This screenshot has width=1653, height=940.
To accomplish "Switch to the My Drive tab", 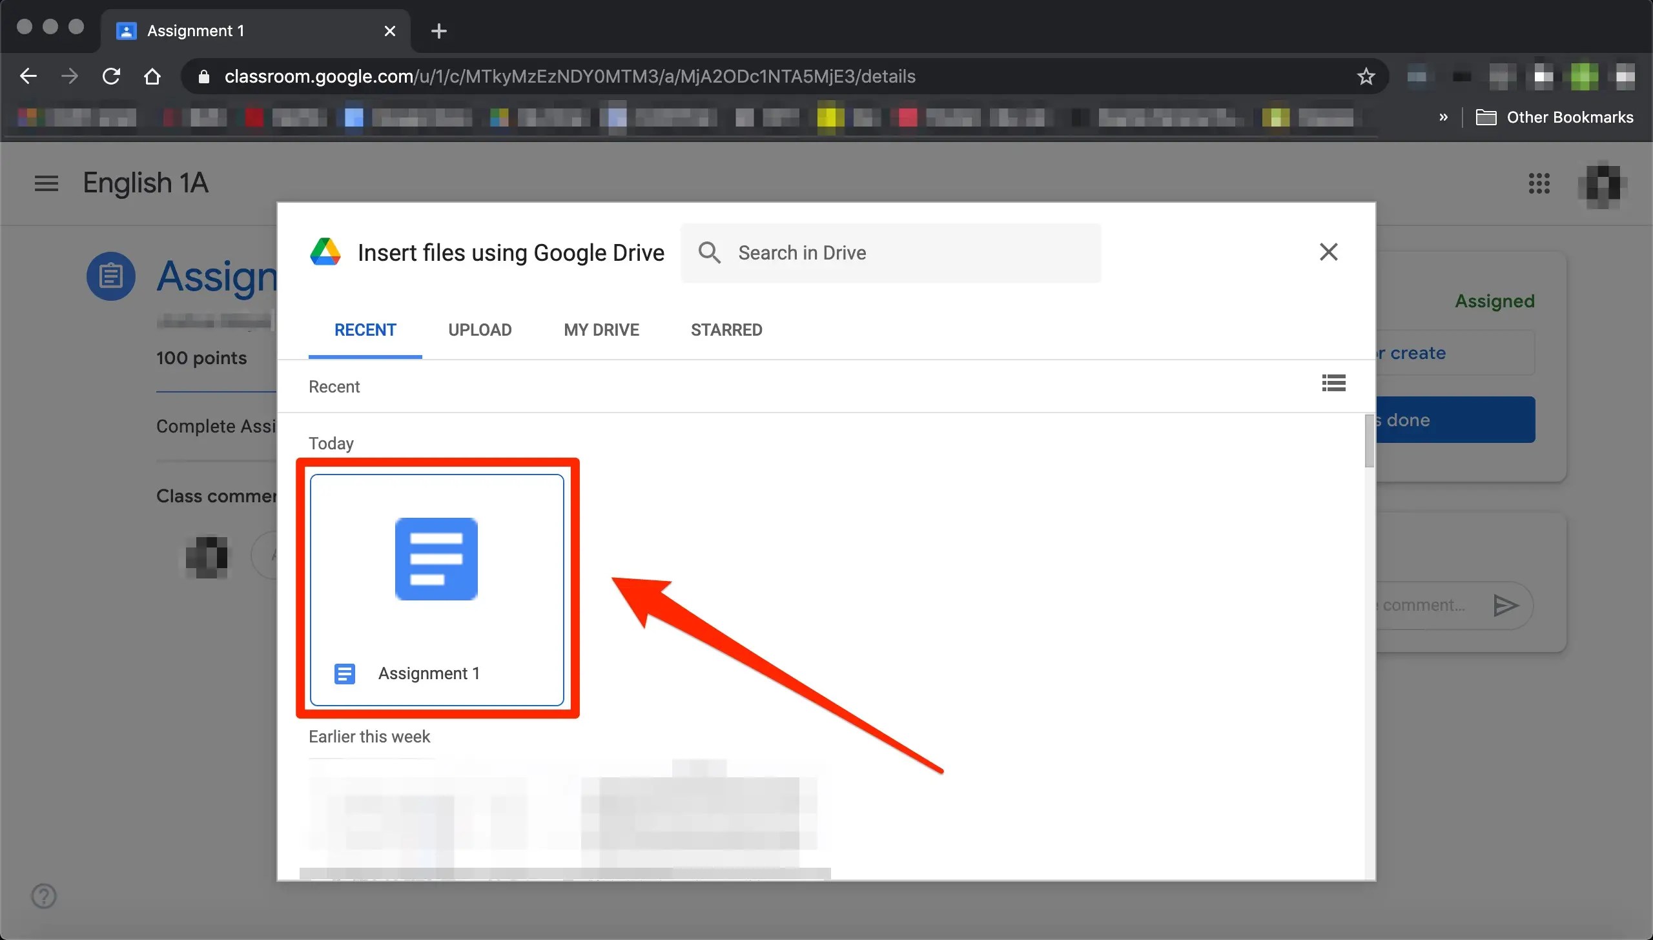I will pos(601,330).
